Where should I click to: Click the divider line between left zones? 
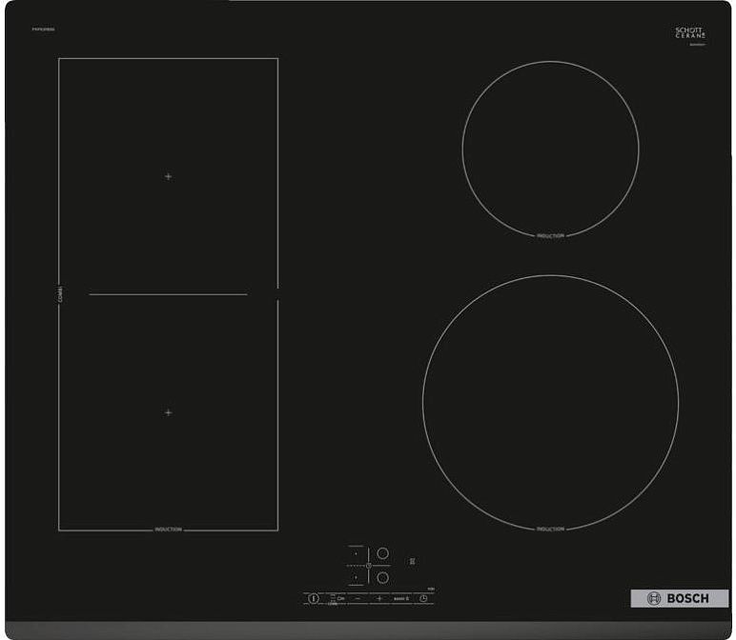tap(168, 294)
